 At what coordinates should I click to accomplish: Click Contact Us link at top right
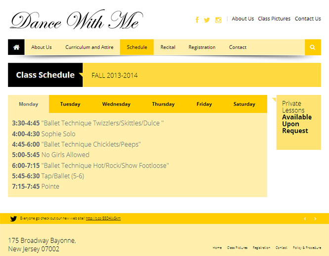coord(308,19)
